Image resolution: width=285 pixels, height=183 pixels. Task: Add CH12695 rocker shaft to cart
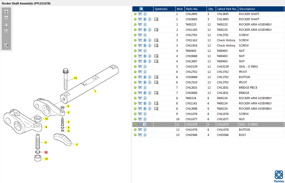point(140,14)
